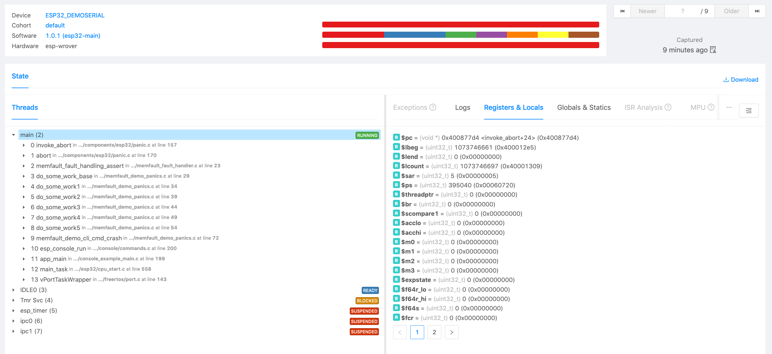Collapse the main (2) thread

tap(14, 135)
